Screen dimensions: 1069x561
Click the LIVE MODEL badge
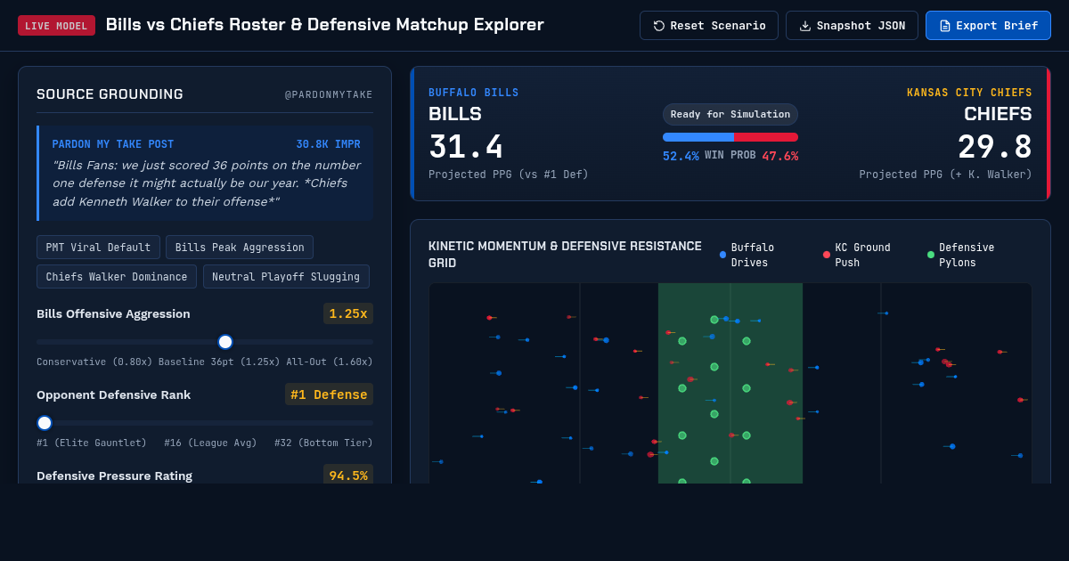pos(56,25)
